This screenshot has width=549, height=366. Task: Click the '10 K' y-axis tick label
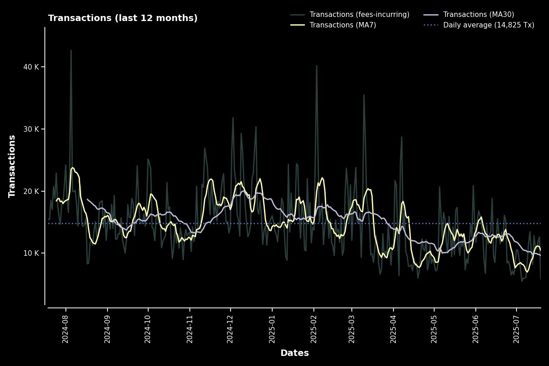coord(31,253)
